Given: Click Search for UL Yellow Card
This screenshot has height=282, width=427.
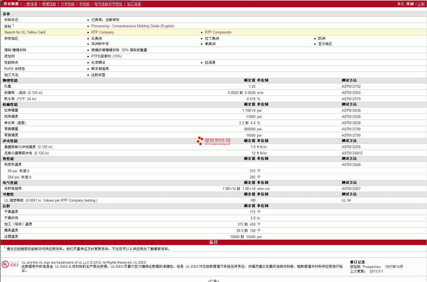Looking at the screenshot, I should point(25,32).
